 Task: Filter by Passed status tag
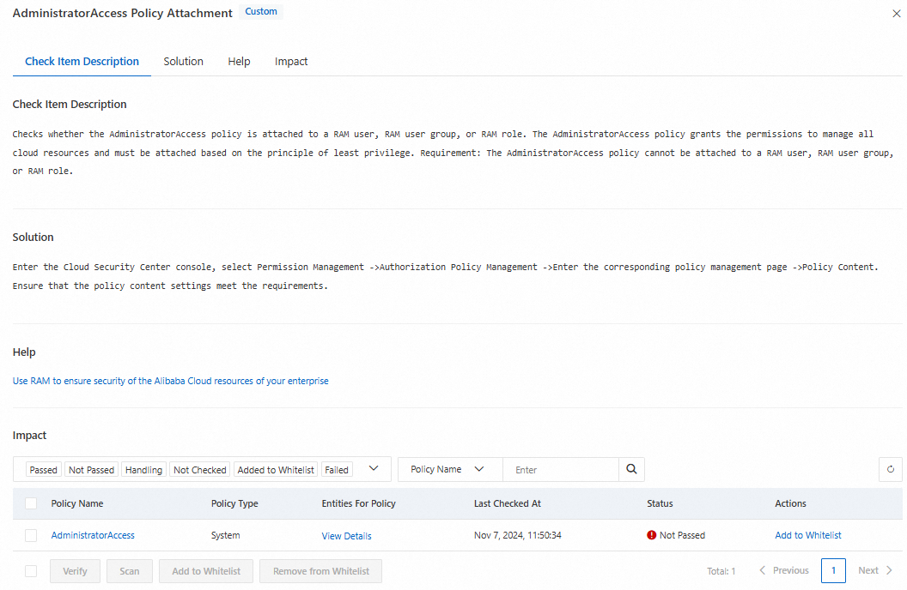[44, 470]
